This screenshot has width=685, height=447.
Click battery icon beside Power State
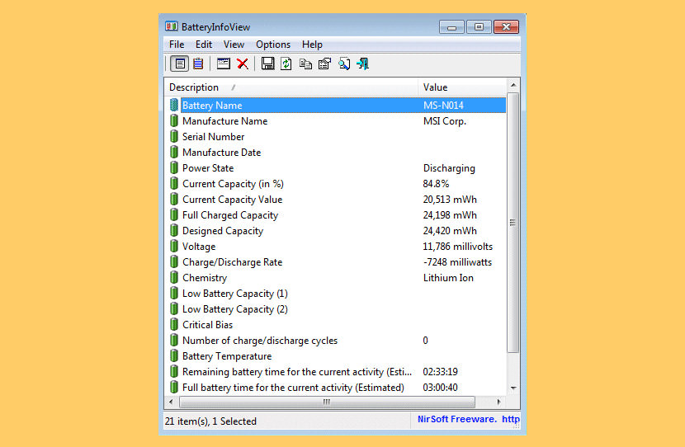coord(174,167)
